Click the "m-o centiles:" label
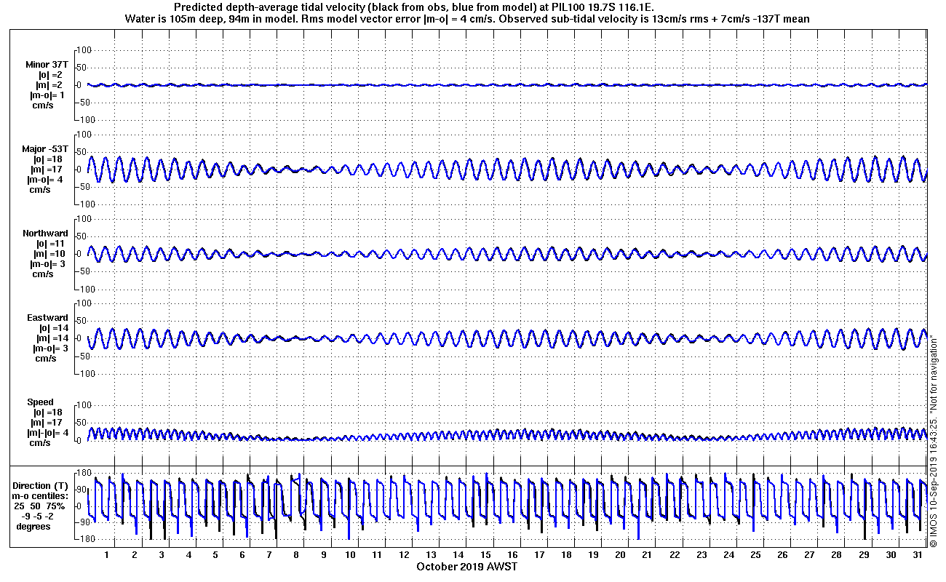The width and height of the screenshot is (946, 582). pos(41,496)
